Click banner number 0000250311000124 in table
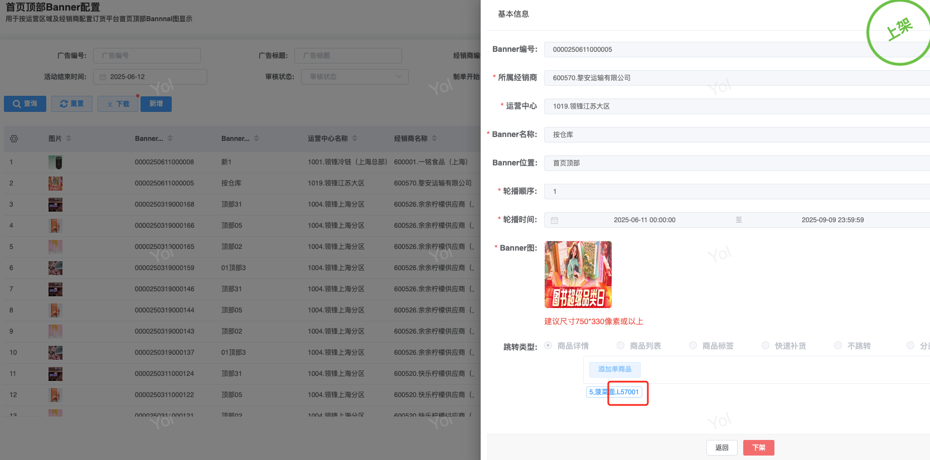 (164, 374)
